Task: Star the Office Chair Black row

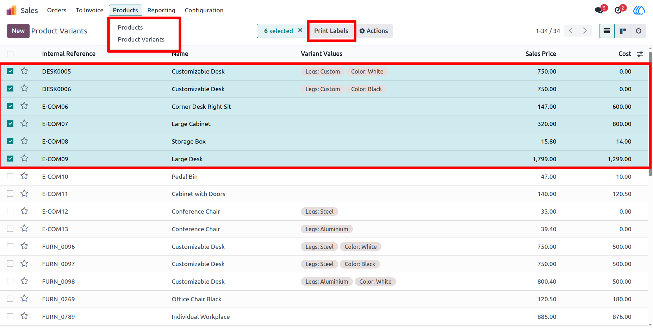Action: [24, 298]
